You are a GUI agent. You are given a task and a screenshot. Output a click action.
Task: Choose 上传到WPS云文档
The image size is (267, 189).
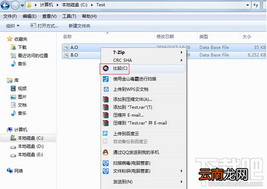131,89
